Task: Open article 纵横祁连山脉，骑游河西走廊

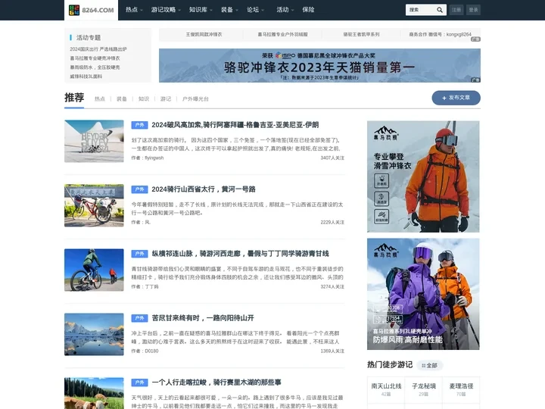Action: (x=240, y=254)
